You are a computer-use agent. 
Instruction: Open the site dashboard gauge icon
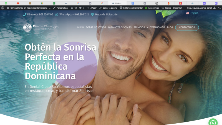(8, 8)
